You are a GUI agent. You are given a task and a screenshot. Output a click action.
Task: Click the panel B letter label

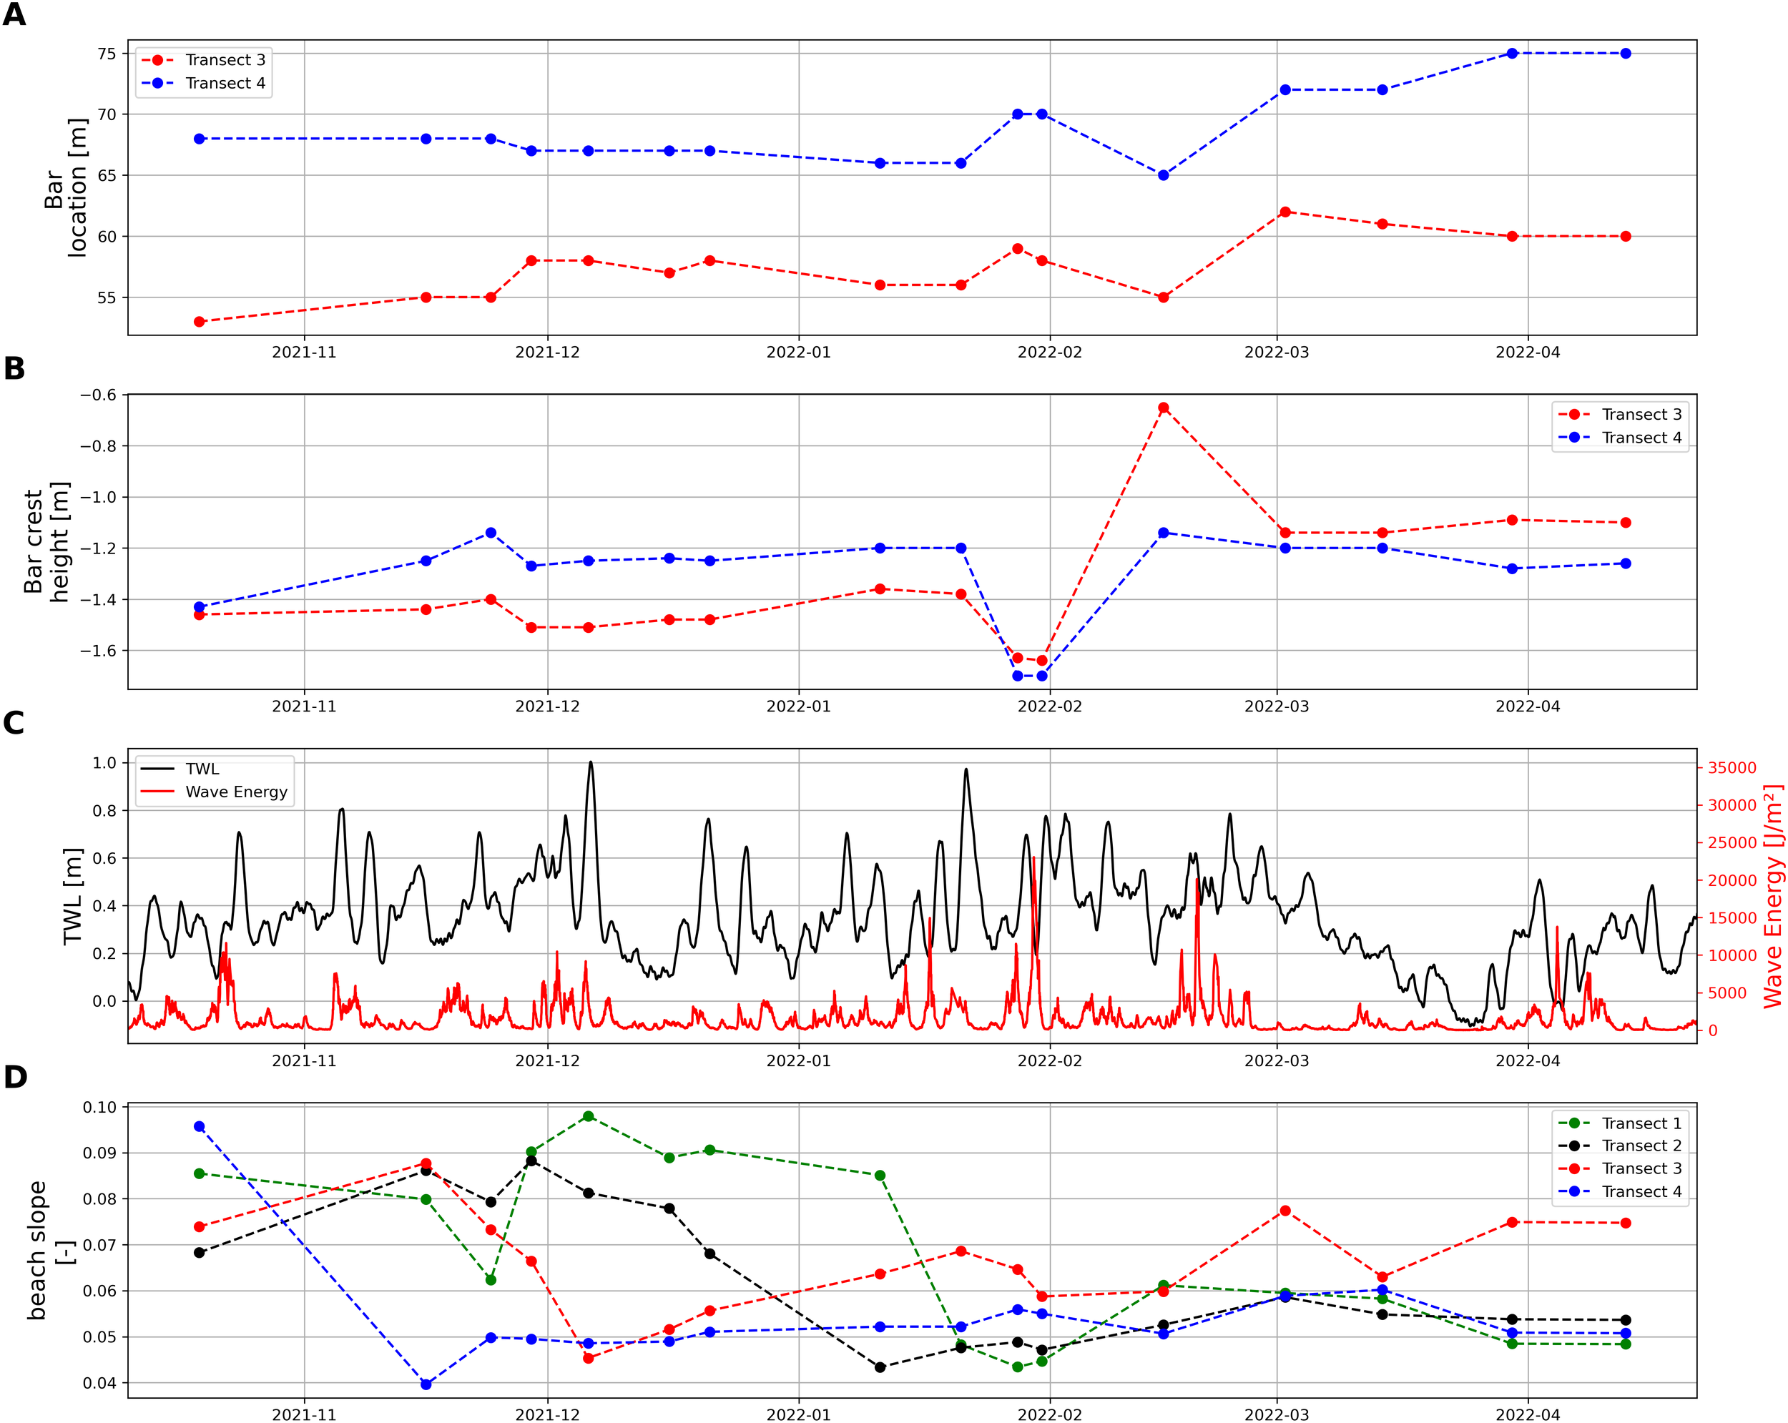pos(14,369)
